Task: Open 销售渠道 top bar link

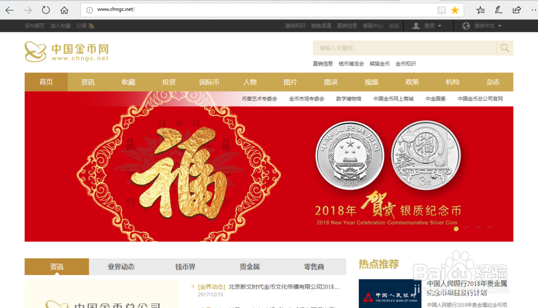Action: (321, 26)
